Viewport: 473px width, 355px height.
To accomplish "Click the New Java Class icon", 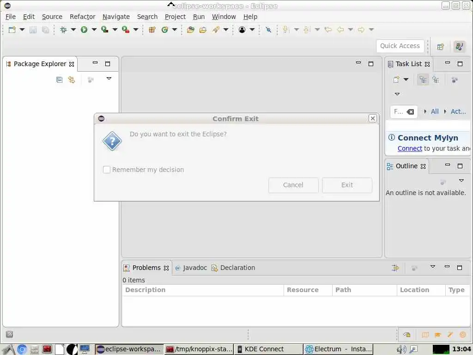I will (165, 30).
